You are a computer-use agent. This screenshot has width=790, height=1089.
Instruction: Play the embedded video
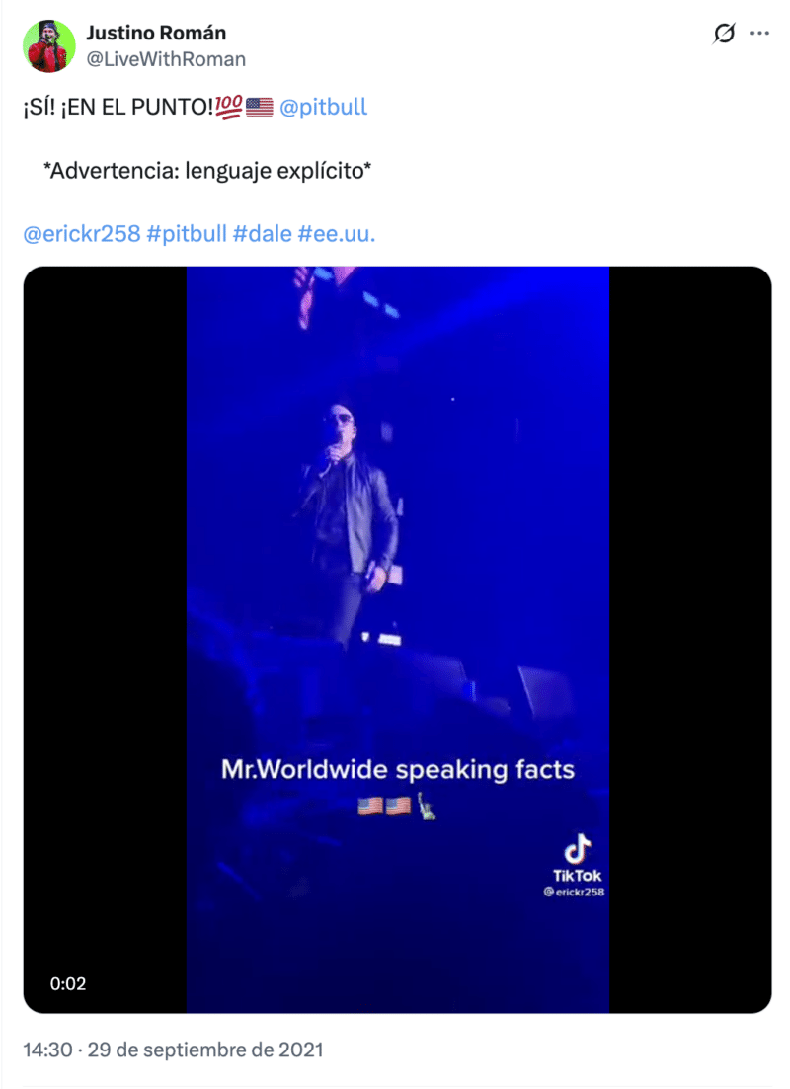pyautogui.click(x=397, y=640)
